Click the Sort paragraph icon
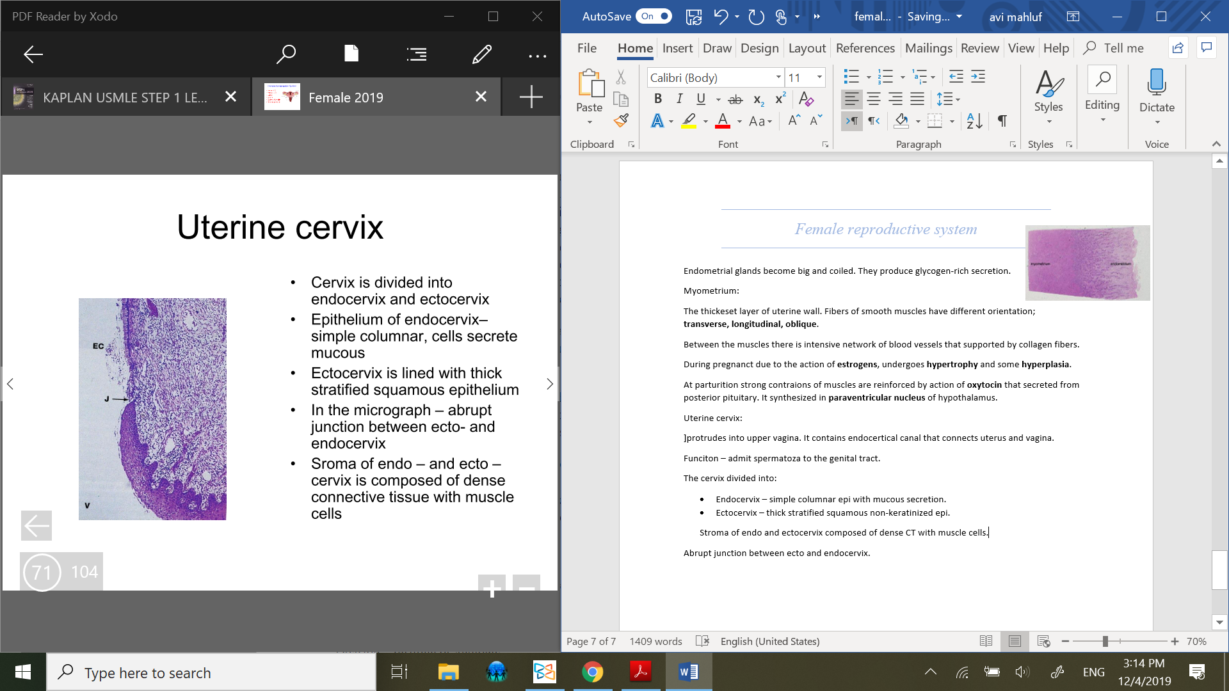Image resolution: width=1229 pixels, height=691 pixels. pyautogui.click(x=974, y=121)
